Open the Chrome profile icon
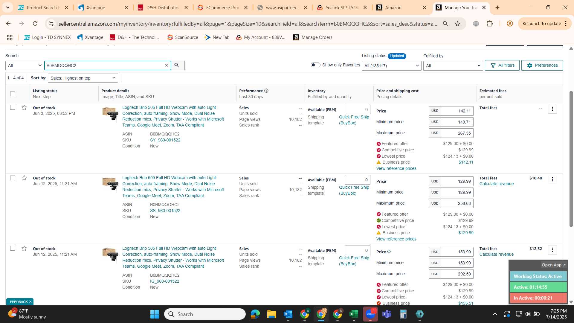The image size is (574, 323). [510, 24]
